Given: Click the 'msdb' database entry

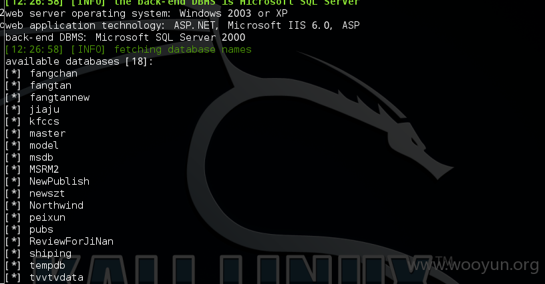Looking at the screenshot, I should [x=41, y=157].
